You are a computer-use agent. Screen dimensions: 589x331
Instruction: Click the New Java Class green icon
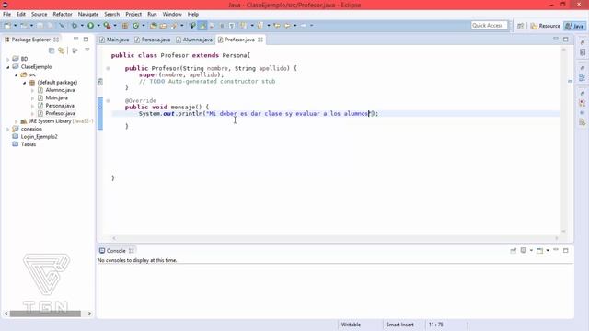[x=135, y=26]
